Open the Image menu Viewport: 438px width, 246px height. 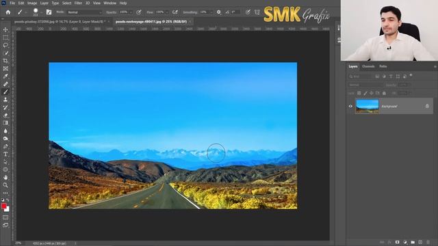[32, 3]
